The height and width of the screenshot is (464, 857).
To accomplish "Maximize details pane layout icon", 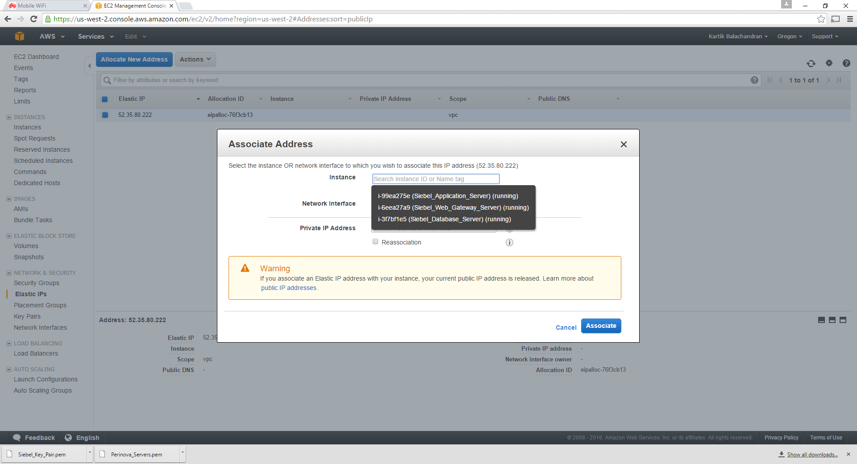I will pos(843,320).
